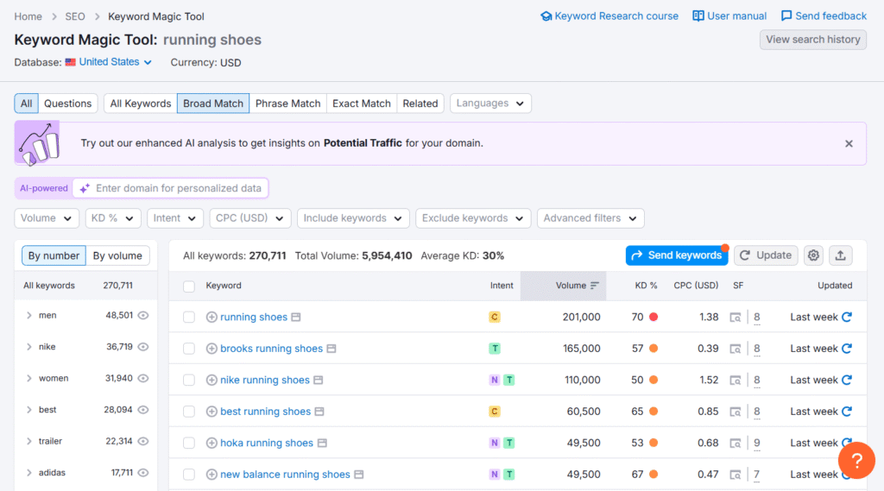The width and height of the screenshot is (884, 491).
Task: Check the best running shoes checkbox
Action: (x=189, y=412)
